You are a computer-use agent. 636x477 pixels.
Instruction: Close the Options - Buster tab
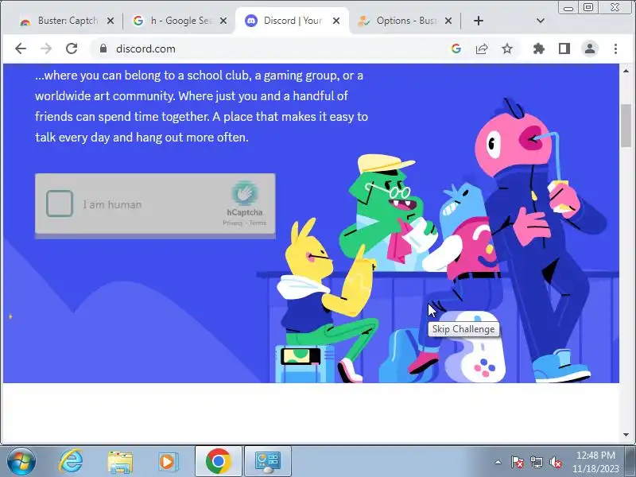[x=448, y=21]
